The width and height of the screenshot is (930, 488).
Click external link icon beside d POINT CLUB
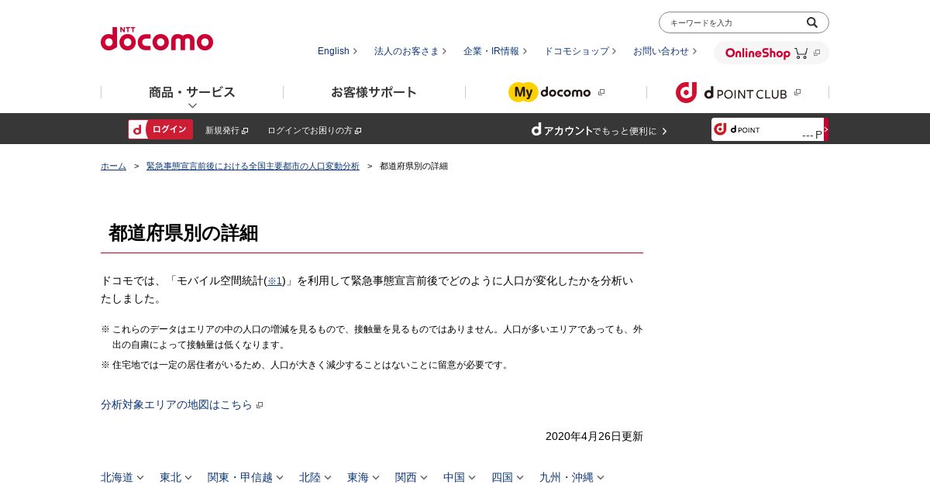point(797,92)
